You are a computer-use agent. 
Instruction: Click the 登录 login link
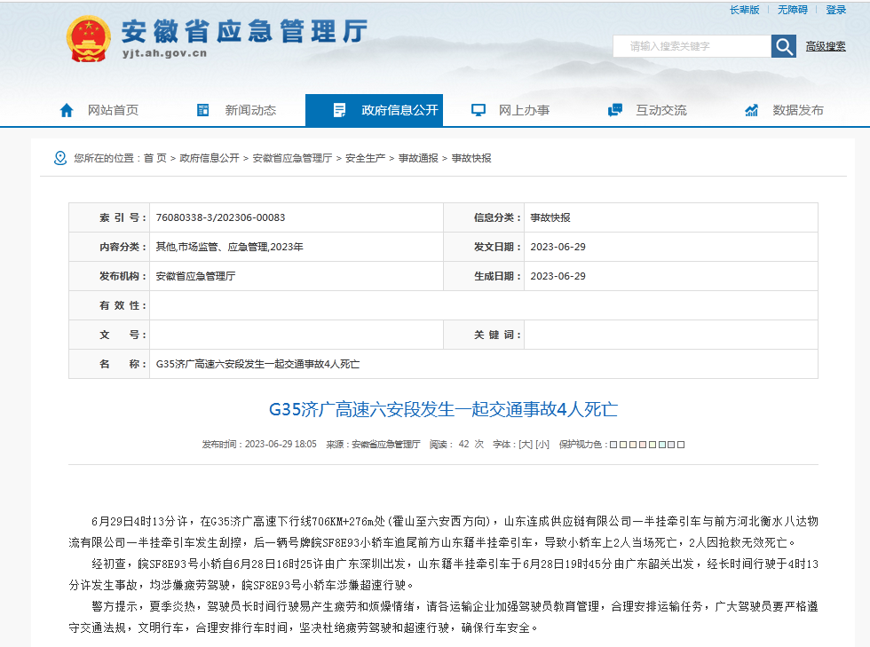point(835,10)
